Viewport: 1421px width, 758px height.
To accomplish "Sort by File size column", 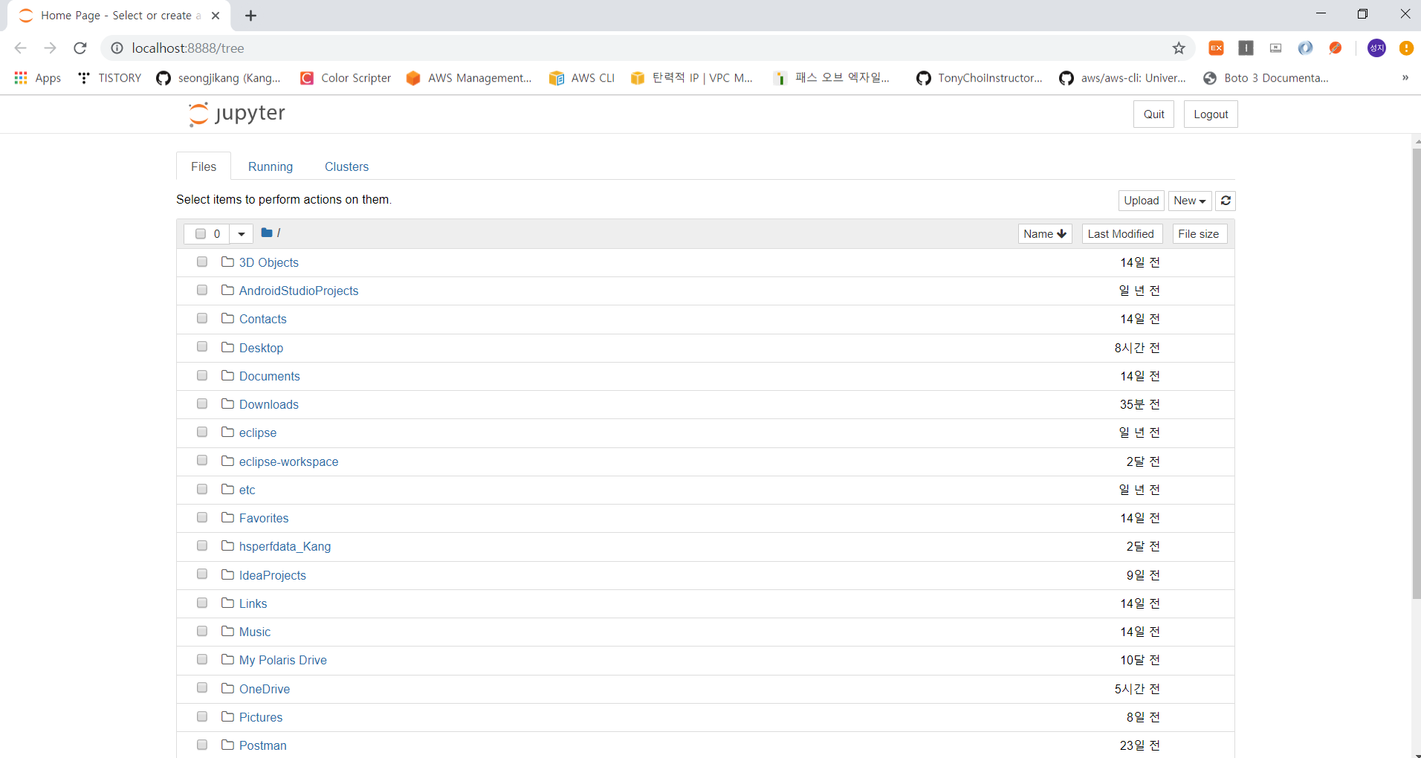I will [1199, 234].
